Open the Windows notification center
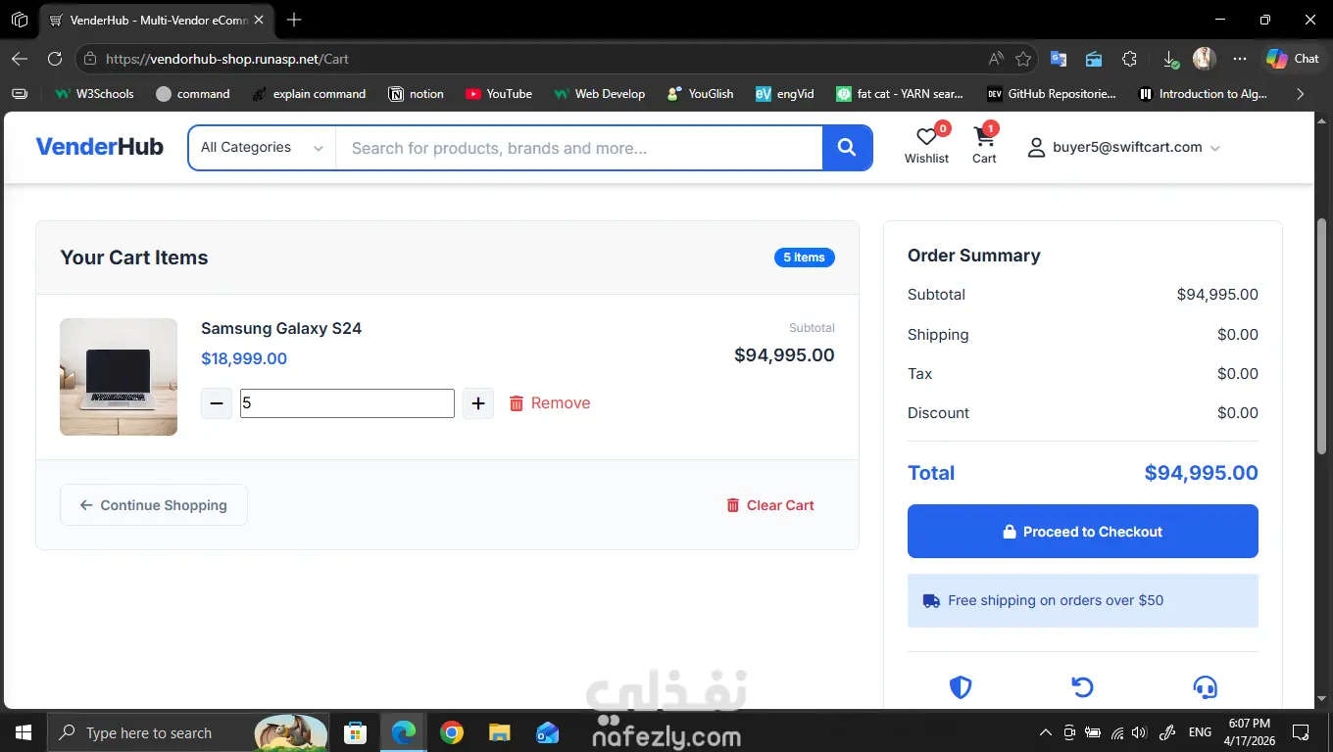This screenshot has width=1333, height=752. point(1301,732)
